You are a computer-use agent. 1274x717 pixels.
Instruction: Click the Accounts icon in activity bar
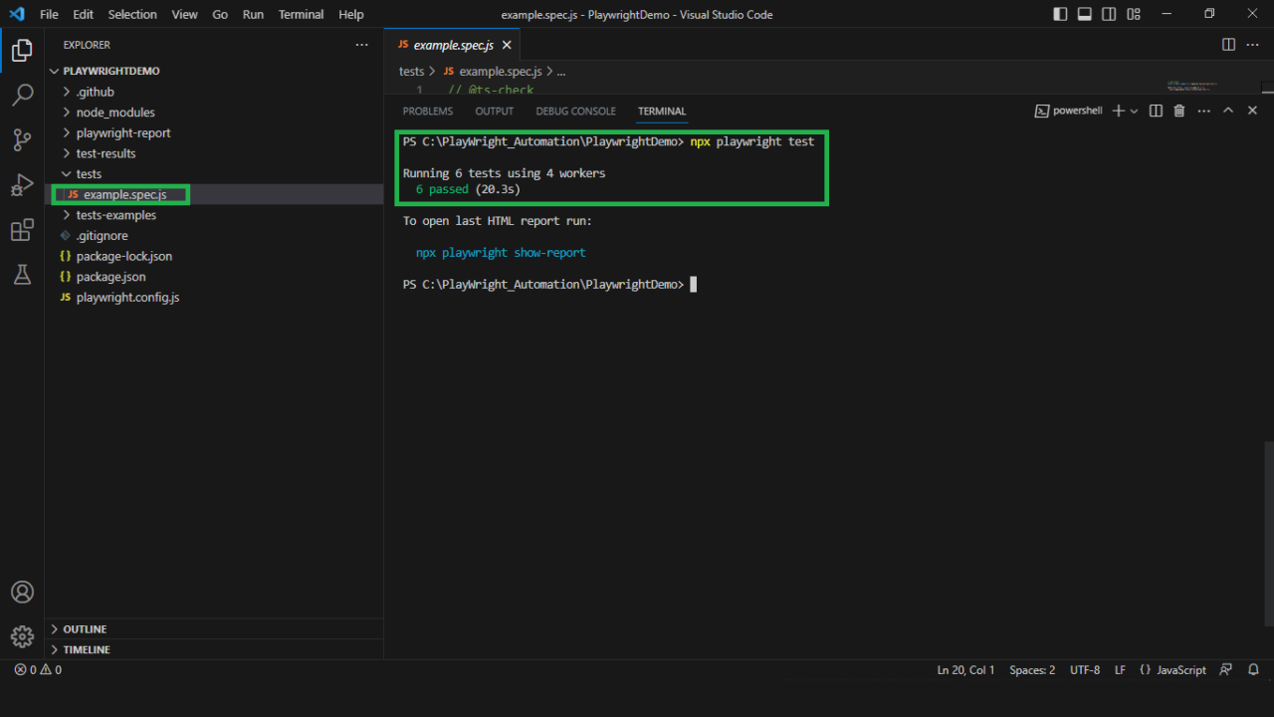22,592
